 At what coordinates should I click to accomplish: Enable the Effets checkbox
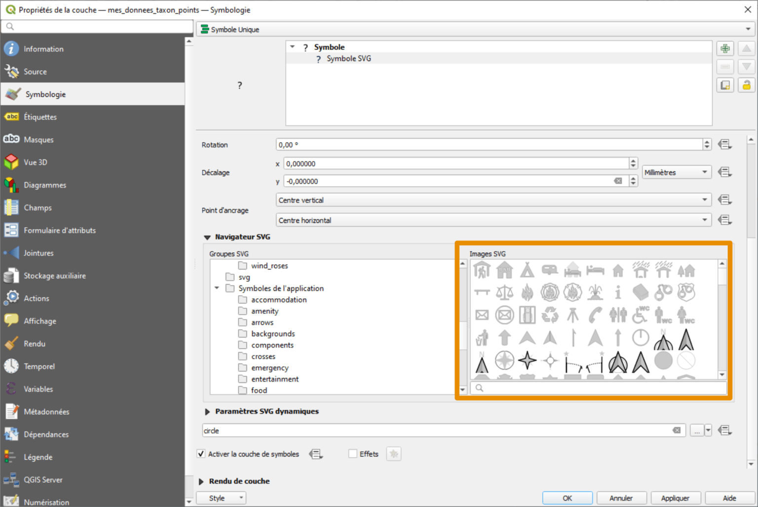353,454
